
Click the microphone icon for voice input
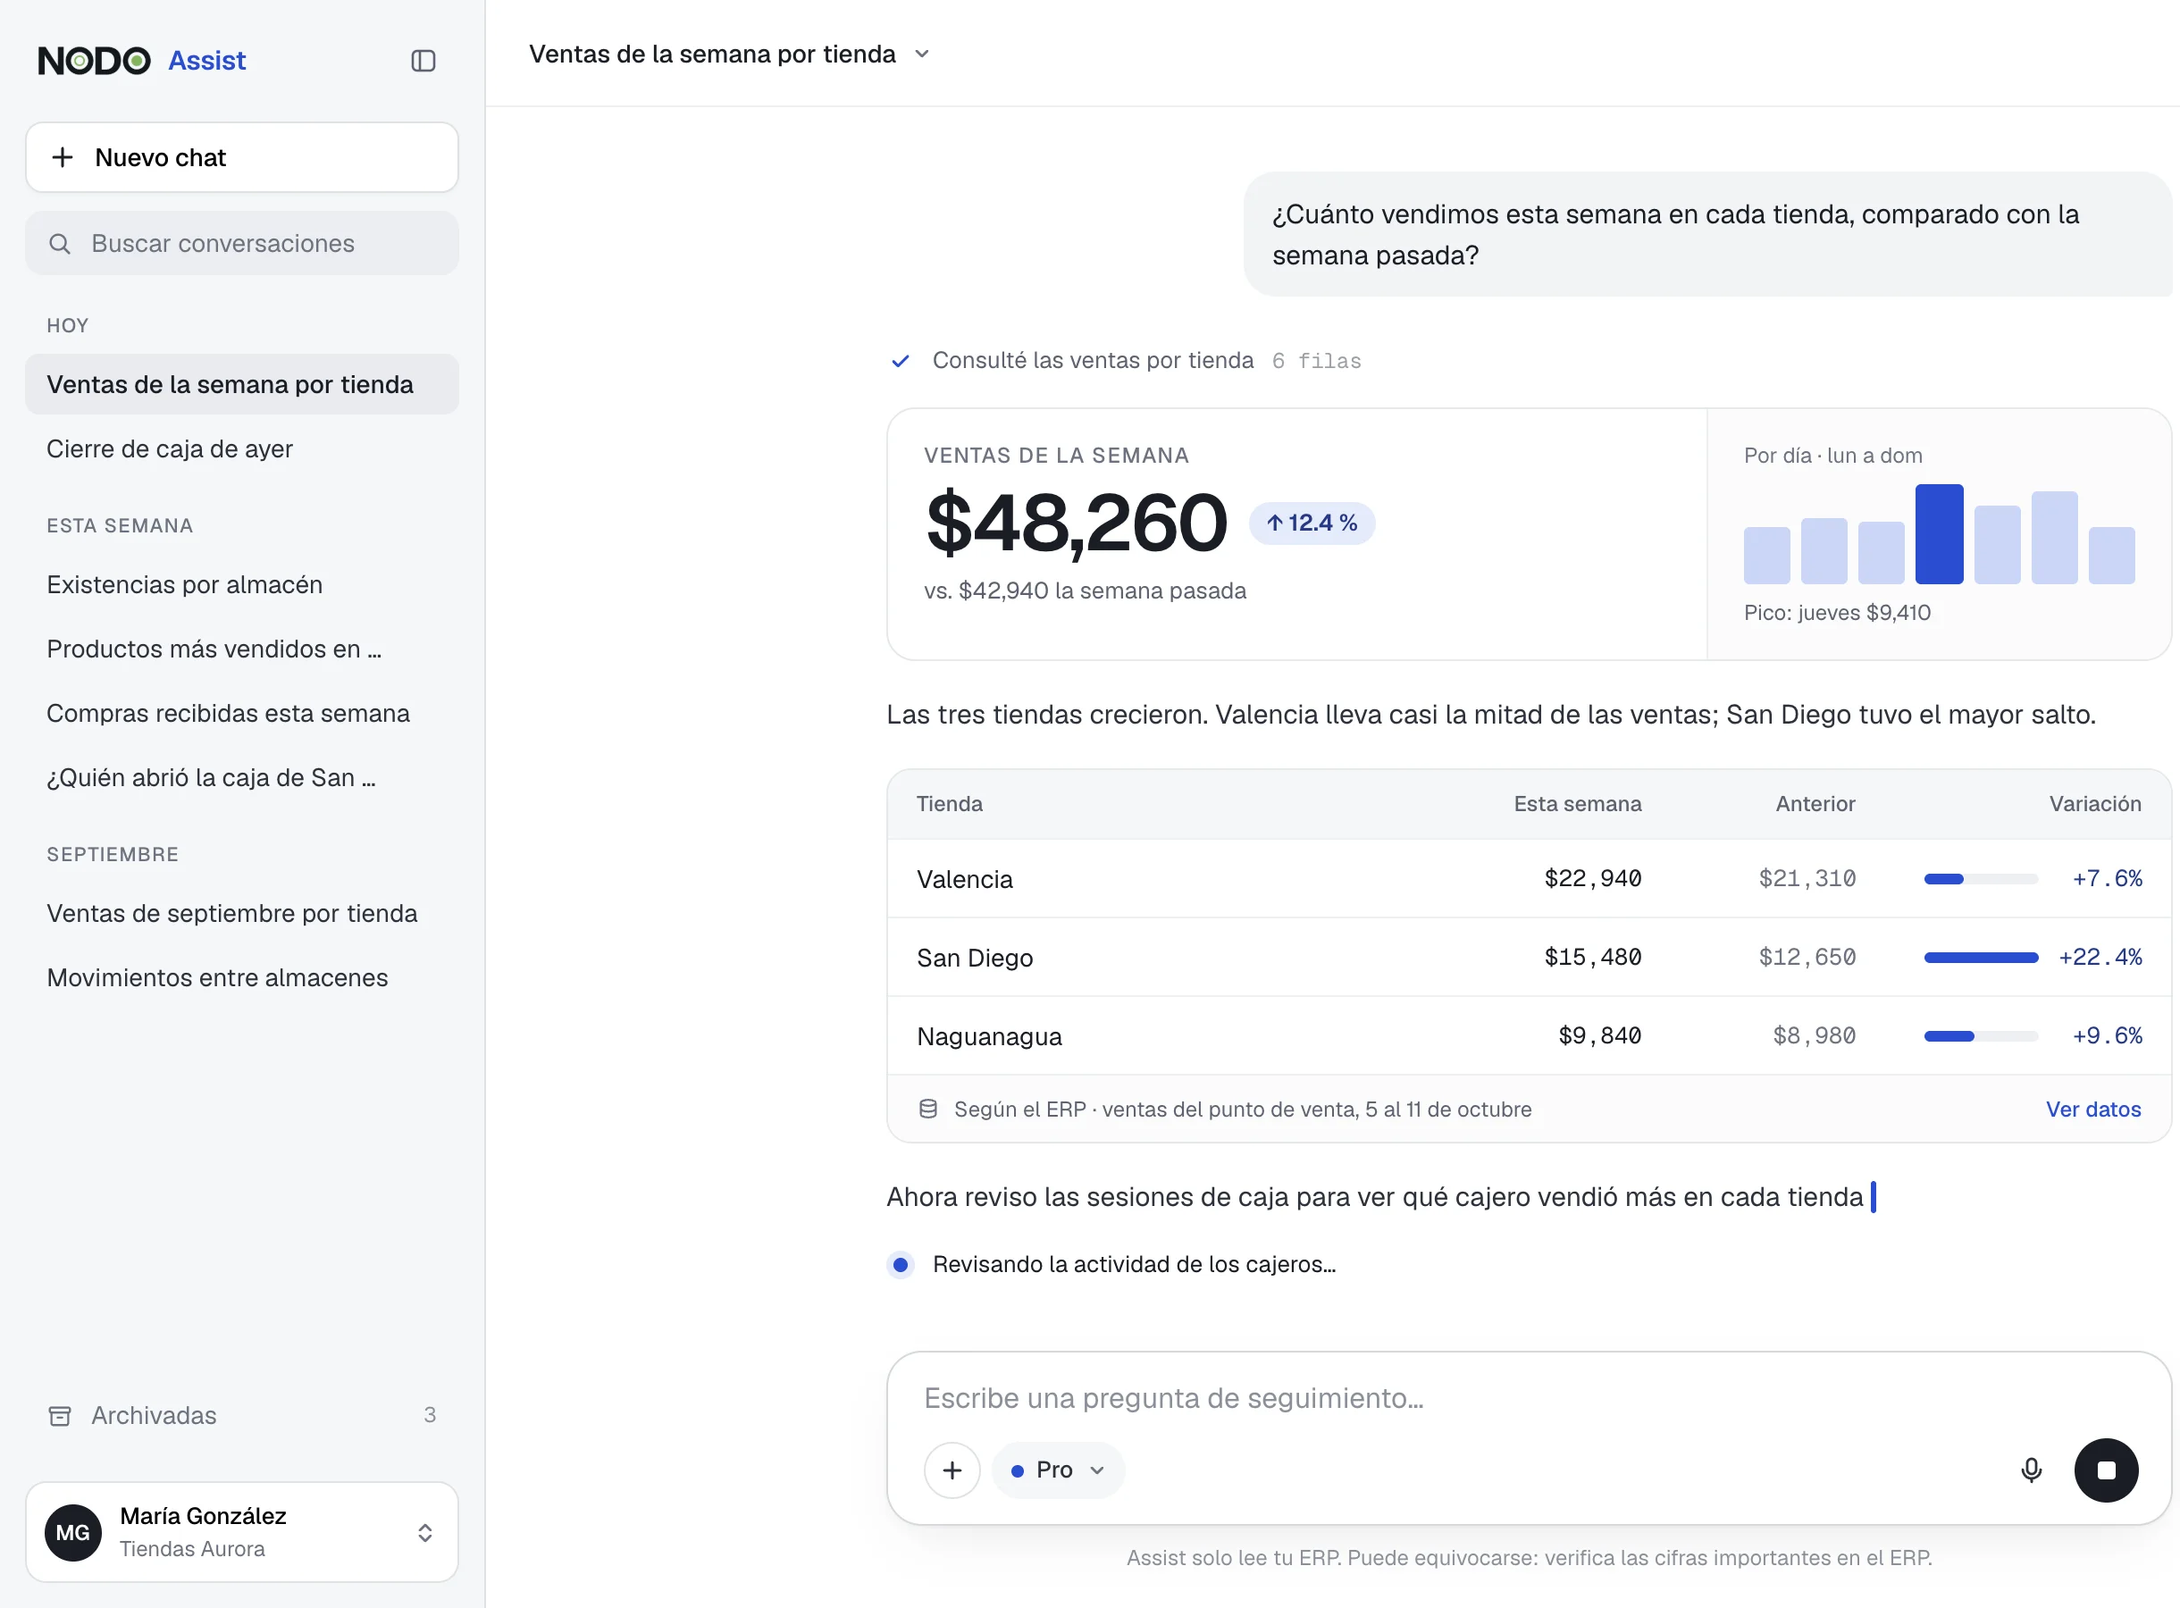coord(2031,1470)
